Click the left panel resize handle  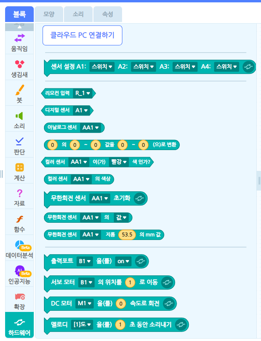click(1, 174)
